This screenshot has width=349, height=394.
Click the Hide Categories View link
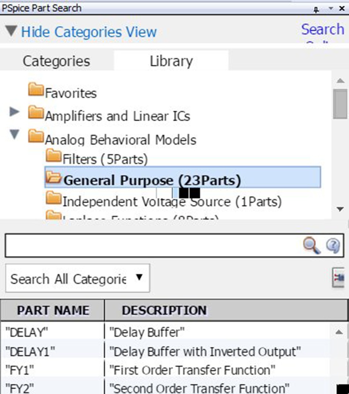tap(89, 32)
